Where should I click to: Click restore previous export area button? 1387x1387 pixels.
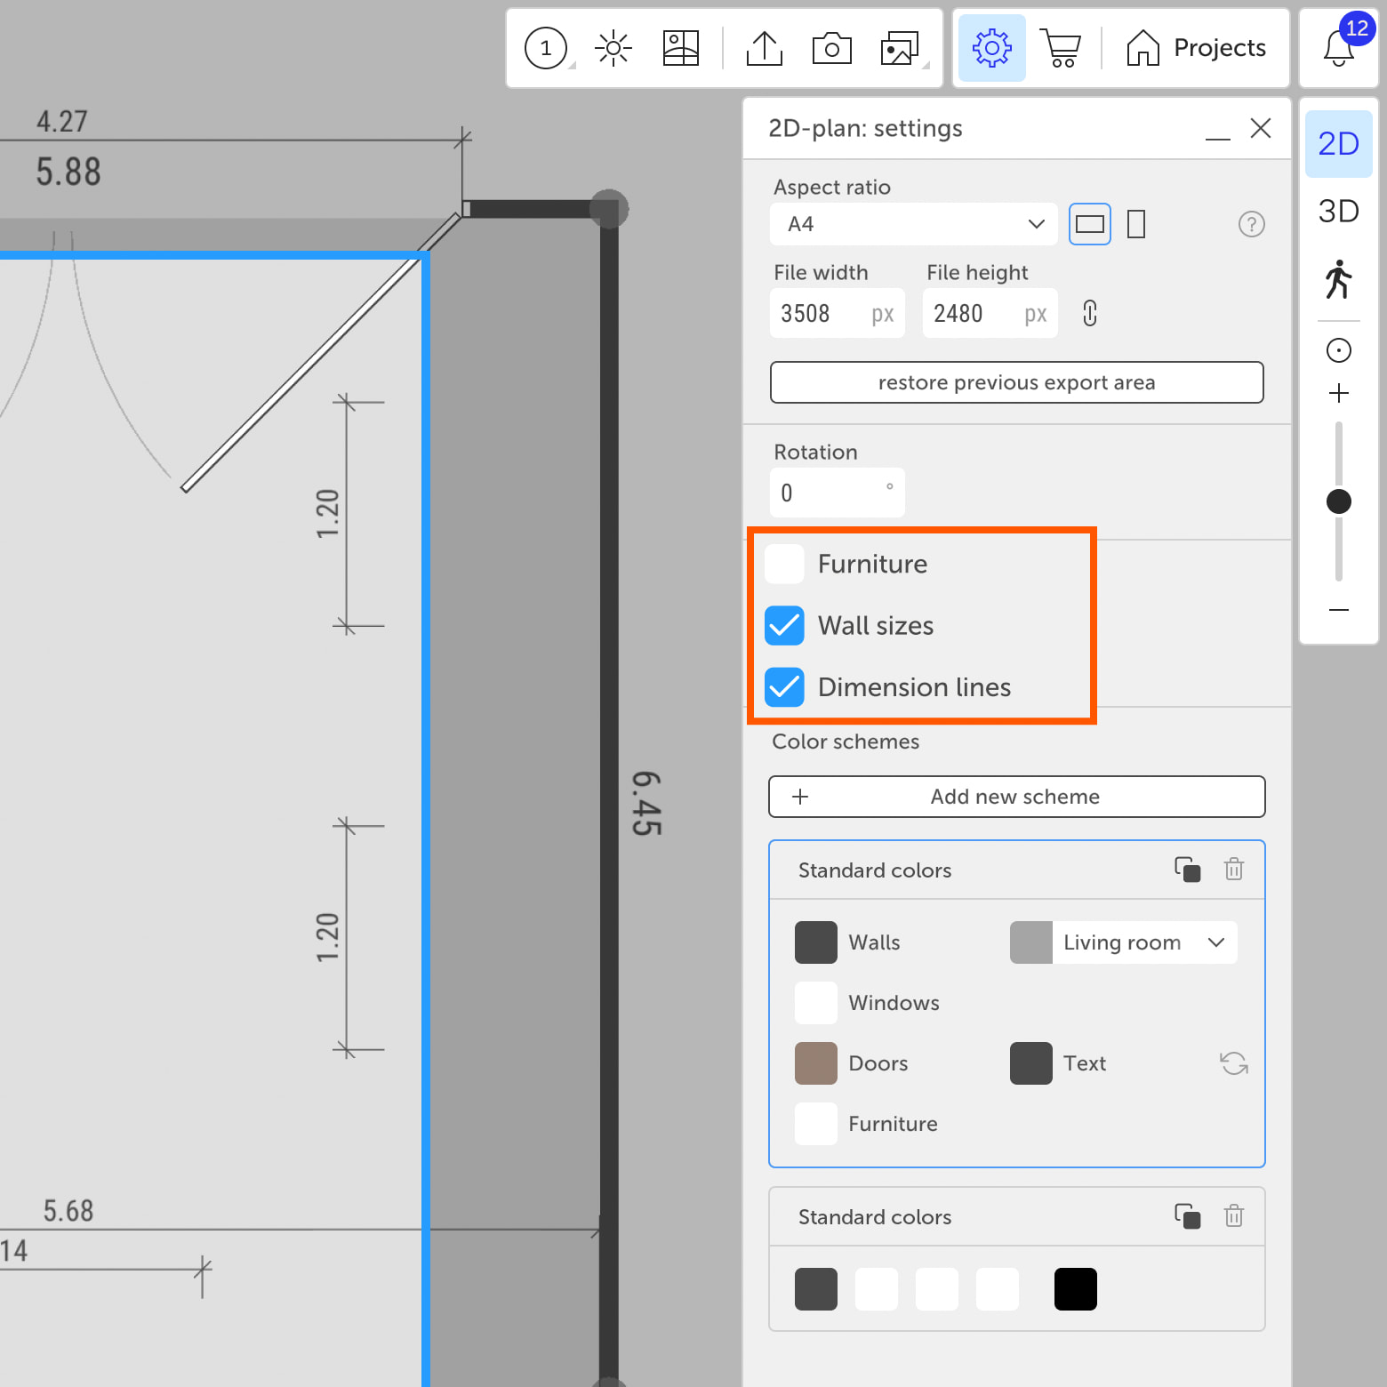click(1016, 382)
